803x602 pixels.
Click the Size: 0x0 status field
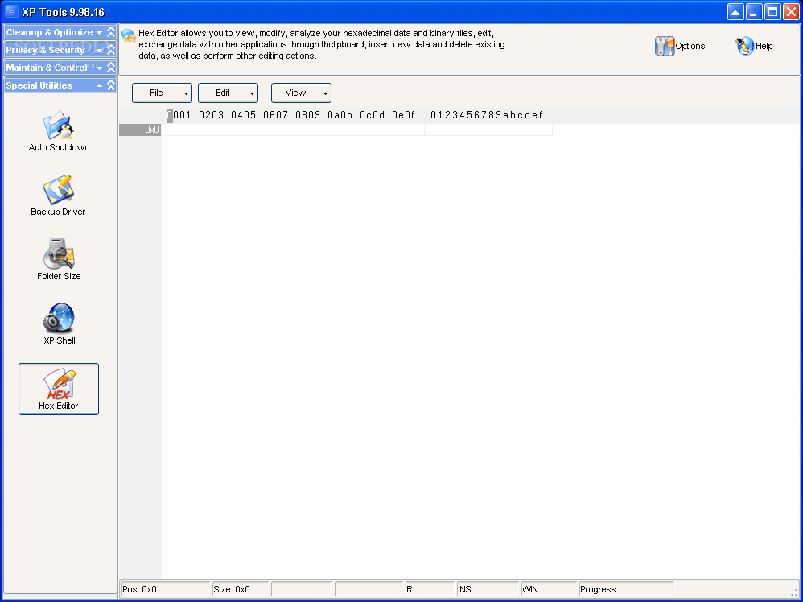click(x=241, y=589)
